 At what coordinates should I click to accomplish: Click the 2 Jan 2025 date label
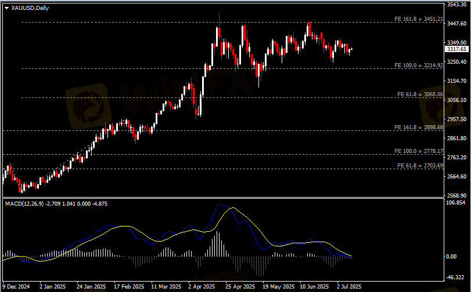53,287
